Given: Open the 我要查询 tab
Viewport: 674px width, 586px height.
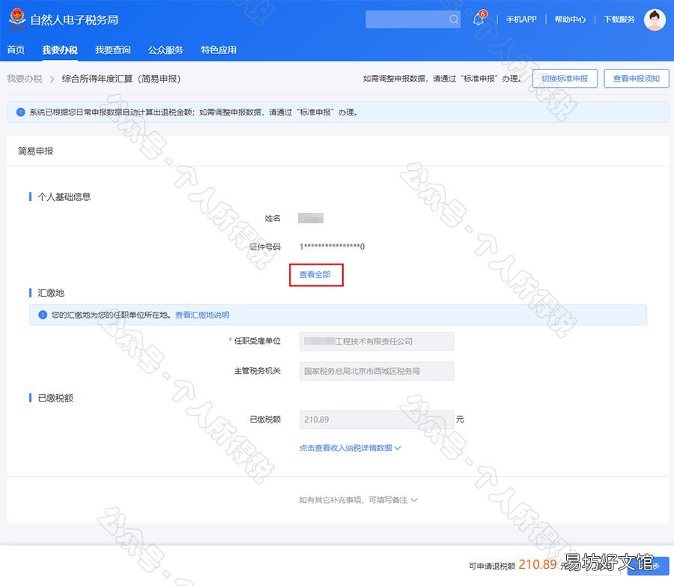Looking at the screenshot, I should point(112,50).
